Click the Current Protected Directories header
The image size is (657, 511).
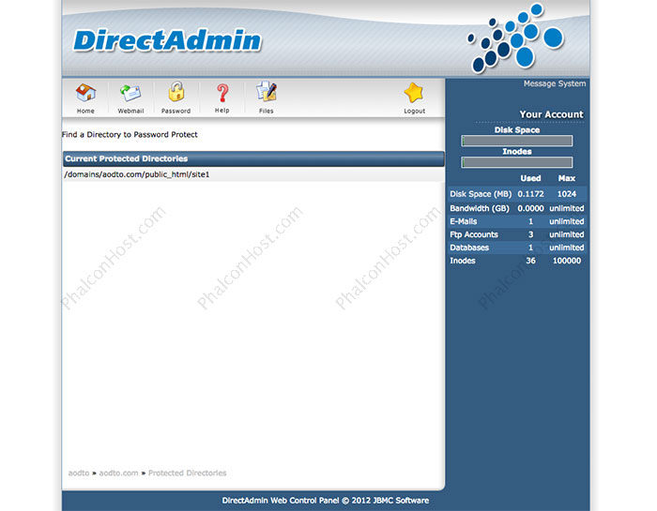(x=253, y=159)
